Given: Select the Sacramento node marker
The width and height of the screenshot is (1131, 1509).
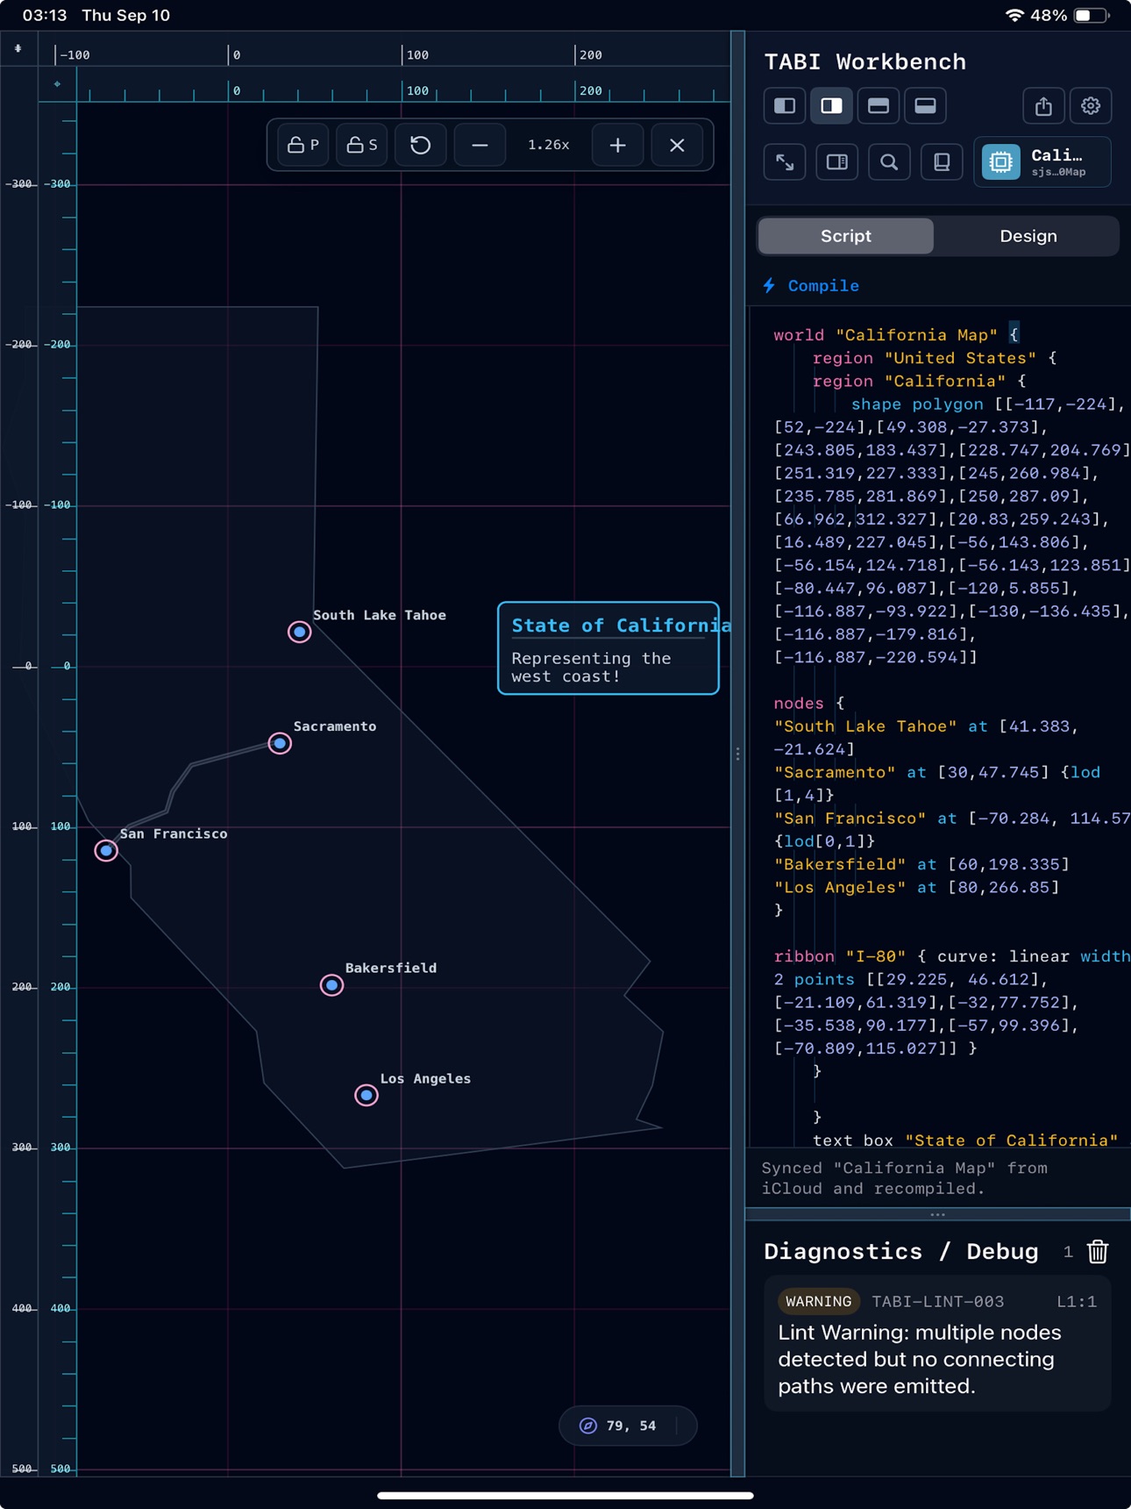Looking at the screenshot, I should pyautogui.click(x=280, y=744).
